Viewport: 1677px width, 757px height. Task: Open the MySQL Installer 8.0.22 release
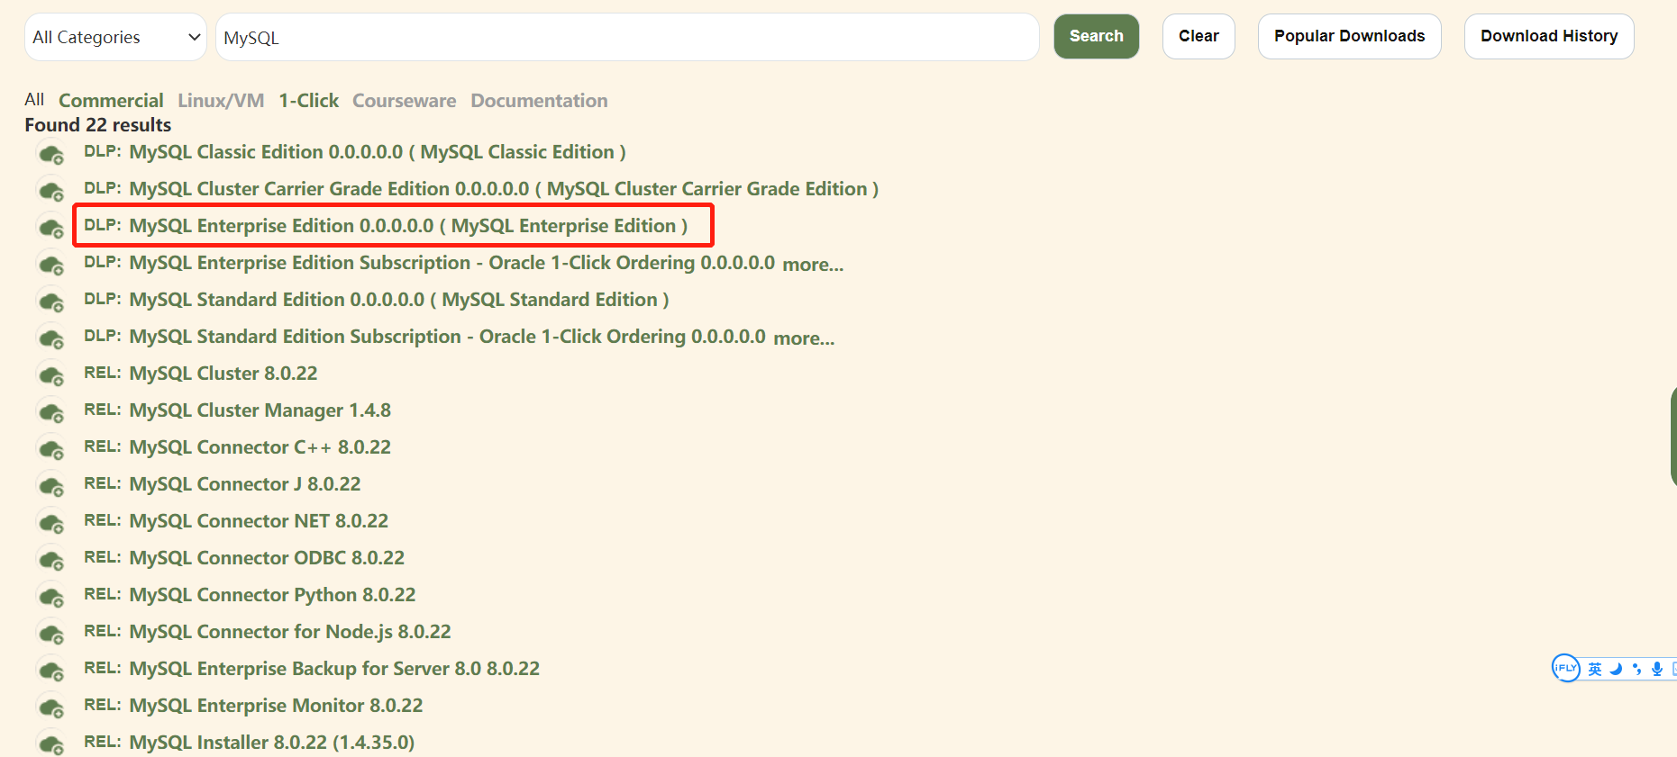click(272, 743)
